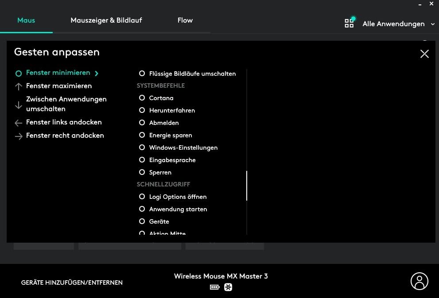Image resolution: width=439 pixels, height=298 pixels.
Task: Open the Flow tab
Action: point(185,20)
